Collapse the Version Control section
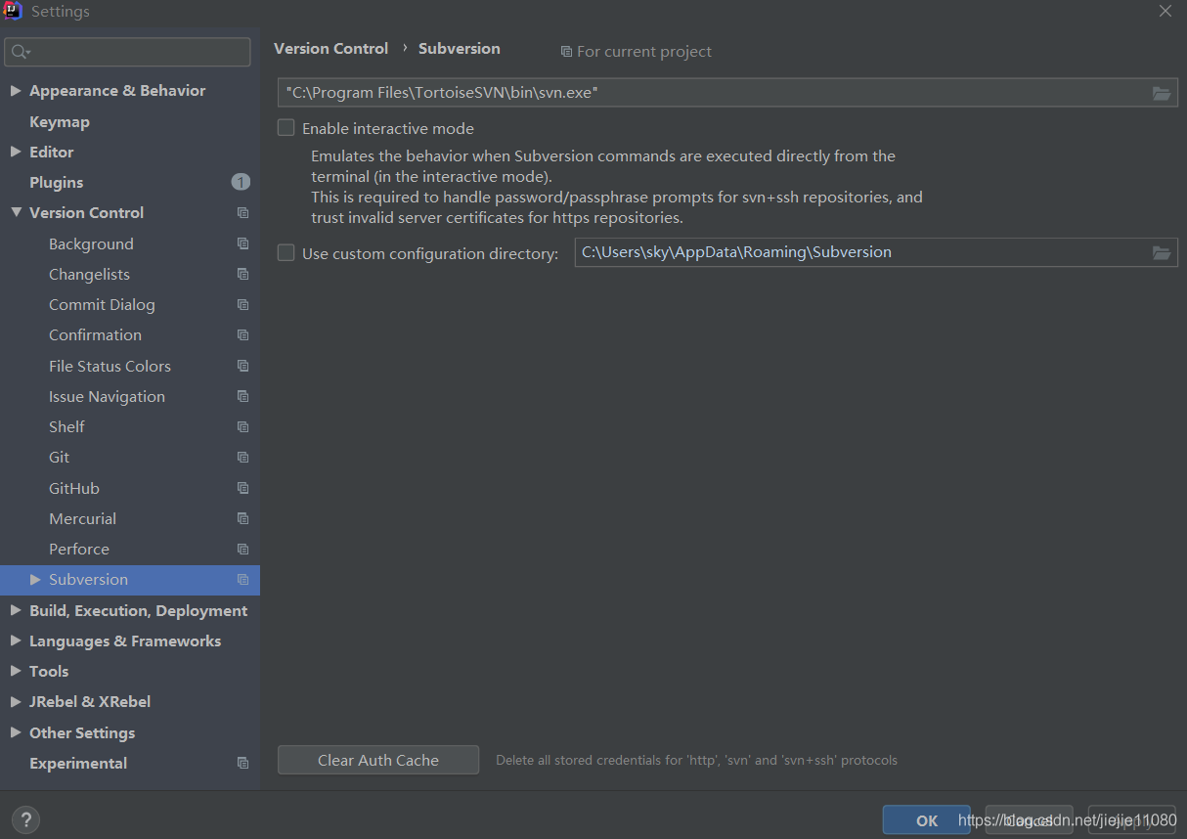The width and height of the screenshot is (1187, 839). [x=16, y=212]
